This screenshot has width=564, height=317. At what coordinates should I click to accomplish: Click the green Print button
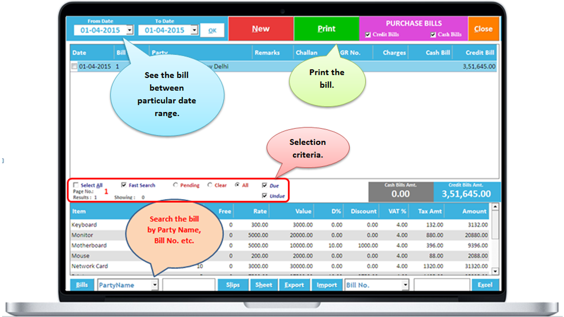point(326,29)
